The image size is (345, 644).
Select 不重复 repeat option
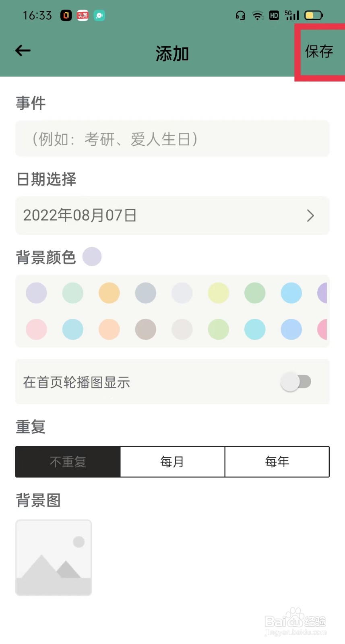pos(68,462)
